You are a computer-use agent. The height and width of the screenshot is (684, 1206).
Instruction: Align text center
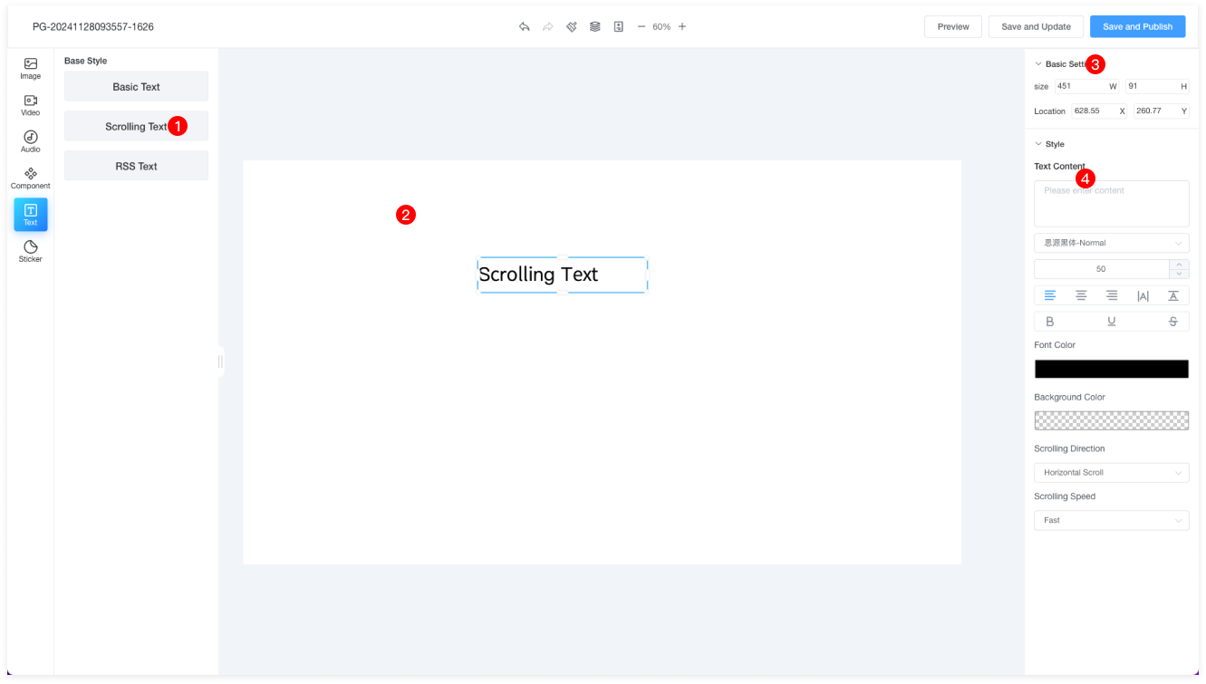click(x=1081, y=295)
